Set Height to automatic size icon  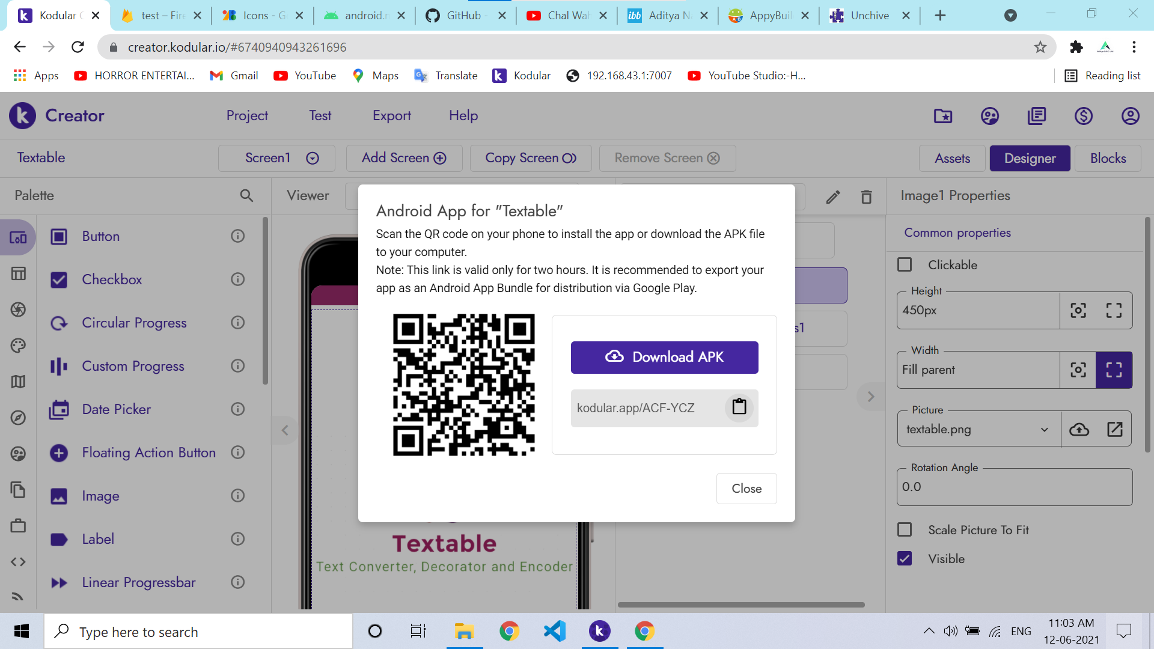coord(1078,310)
